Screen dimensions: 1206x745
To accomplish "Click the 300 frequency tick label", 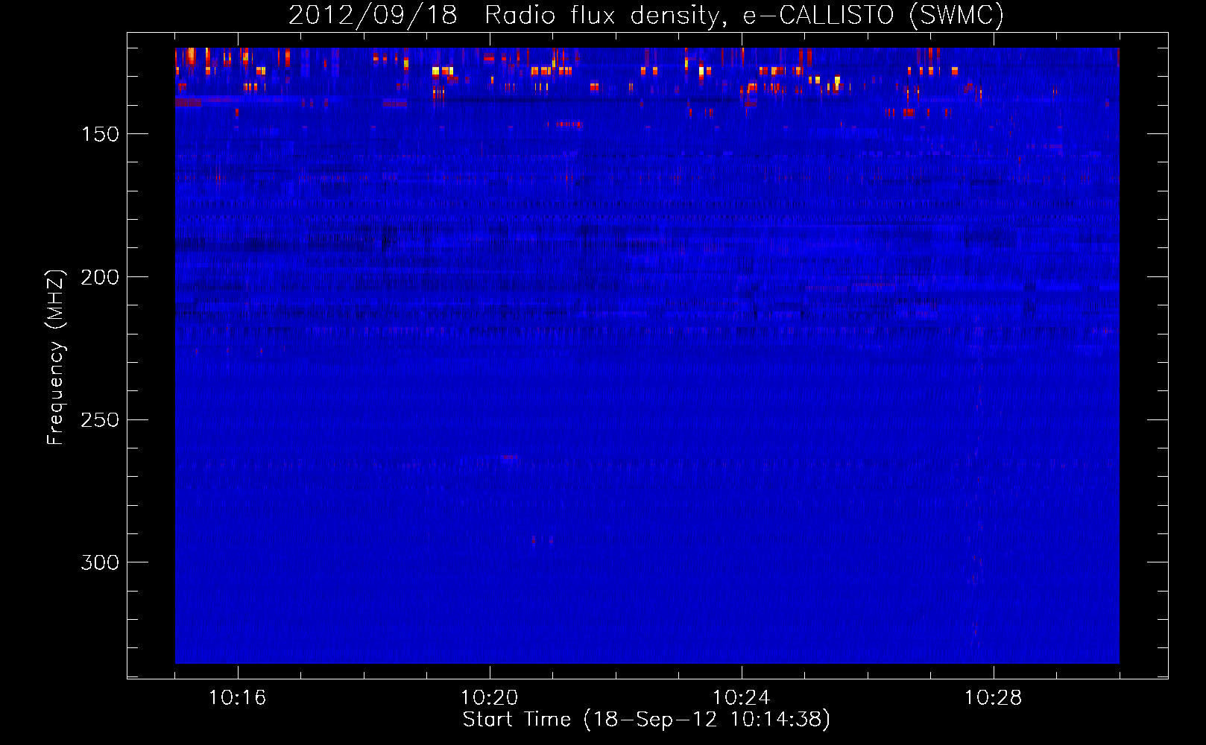I will (100, 562).
